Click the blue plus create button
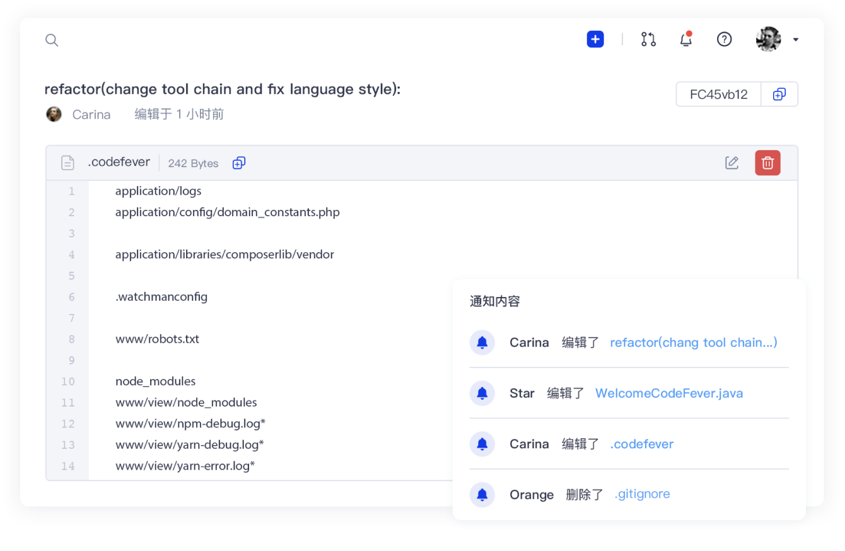The height and width of the screenshot is (551, 845). [595, 39]
